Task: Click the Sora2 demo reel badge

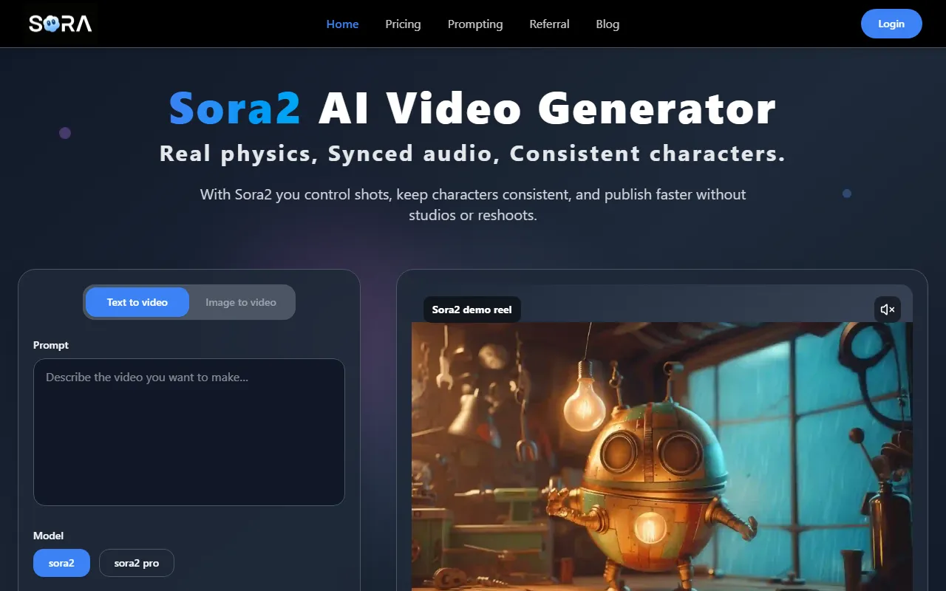Action: click(x=472, y=310)
